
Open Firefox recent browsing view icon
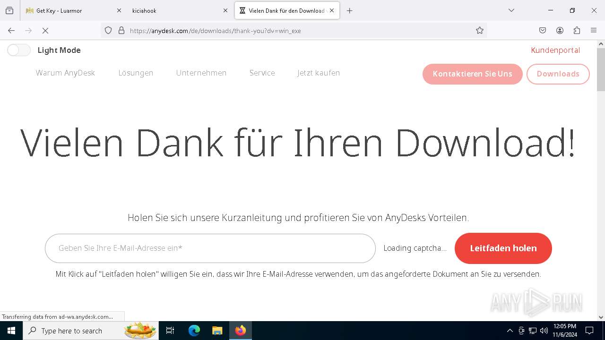(x=9, y=10)
